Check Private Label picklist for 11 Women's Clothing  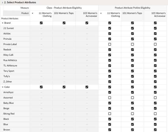coord(110,44)
